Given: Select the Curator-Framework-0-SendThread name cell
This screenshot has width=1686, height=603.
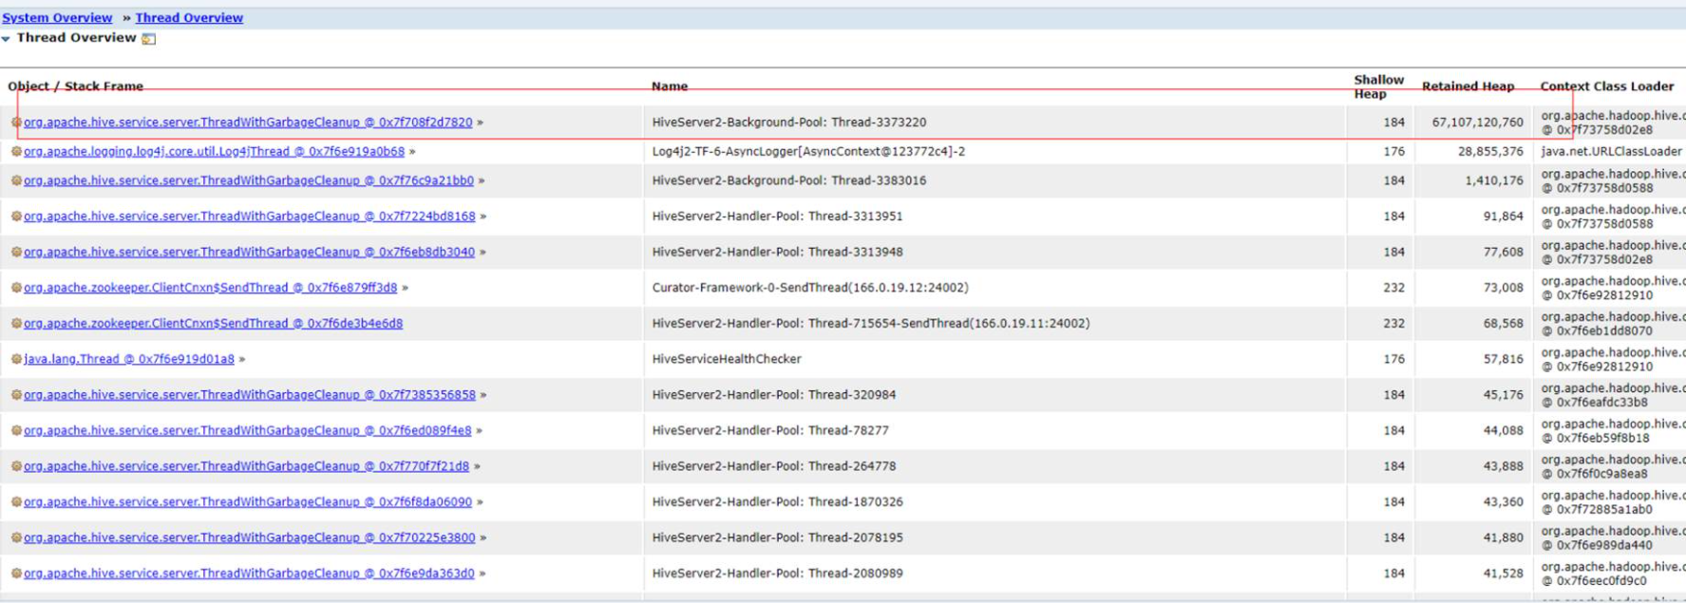Looking at the screenshot, I should pyautogui.click(x=810, y=288).
